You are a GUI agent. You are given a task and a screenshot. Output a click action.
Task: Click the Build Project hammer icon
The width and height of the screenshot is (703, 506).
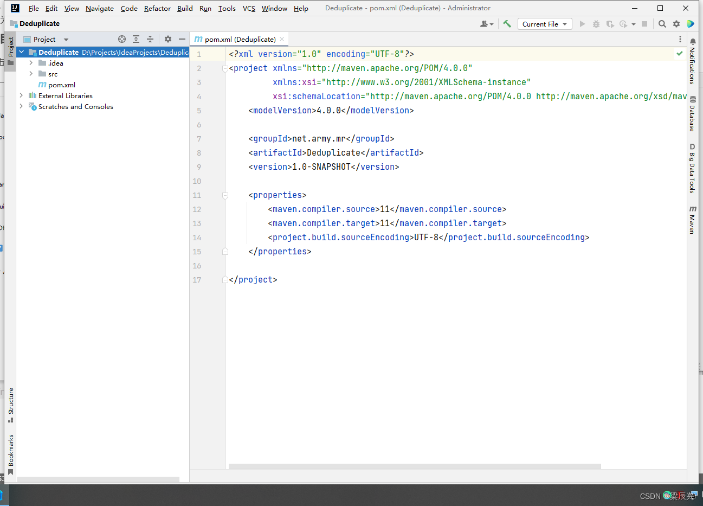pyautogui.click(x=507, y=24)
